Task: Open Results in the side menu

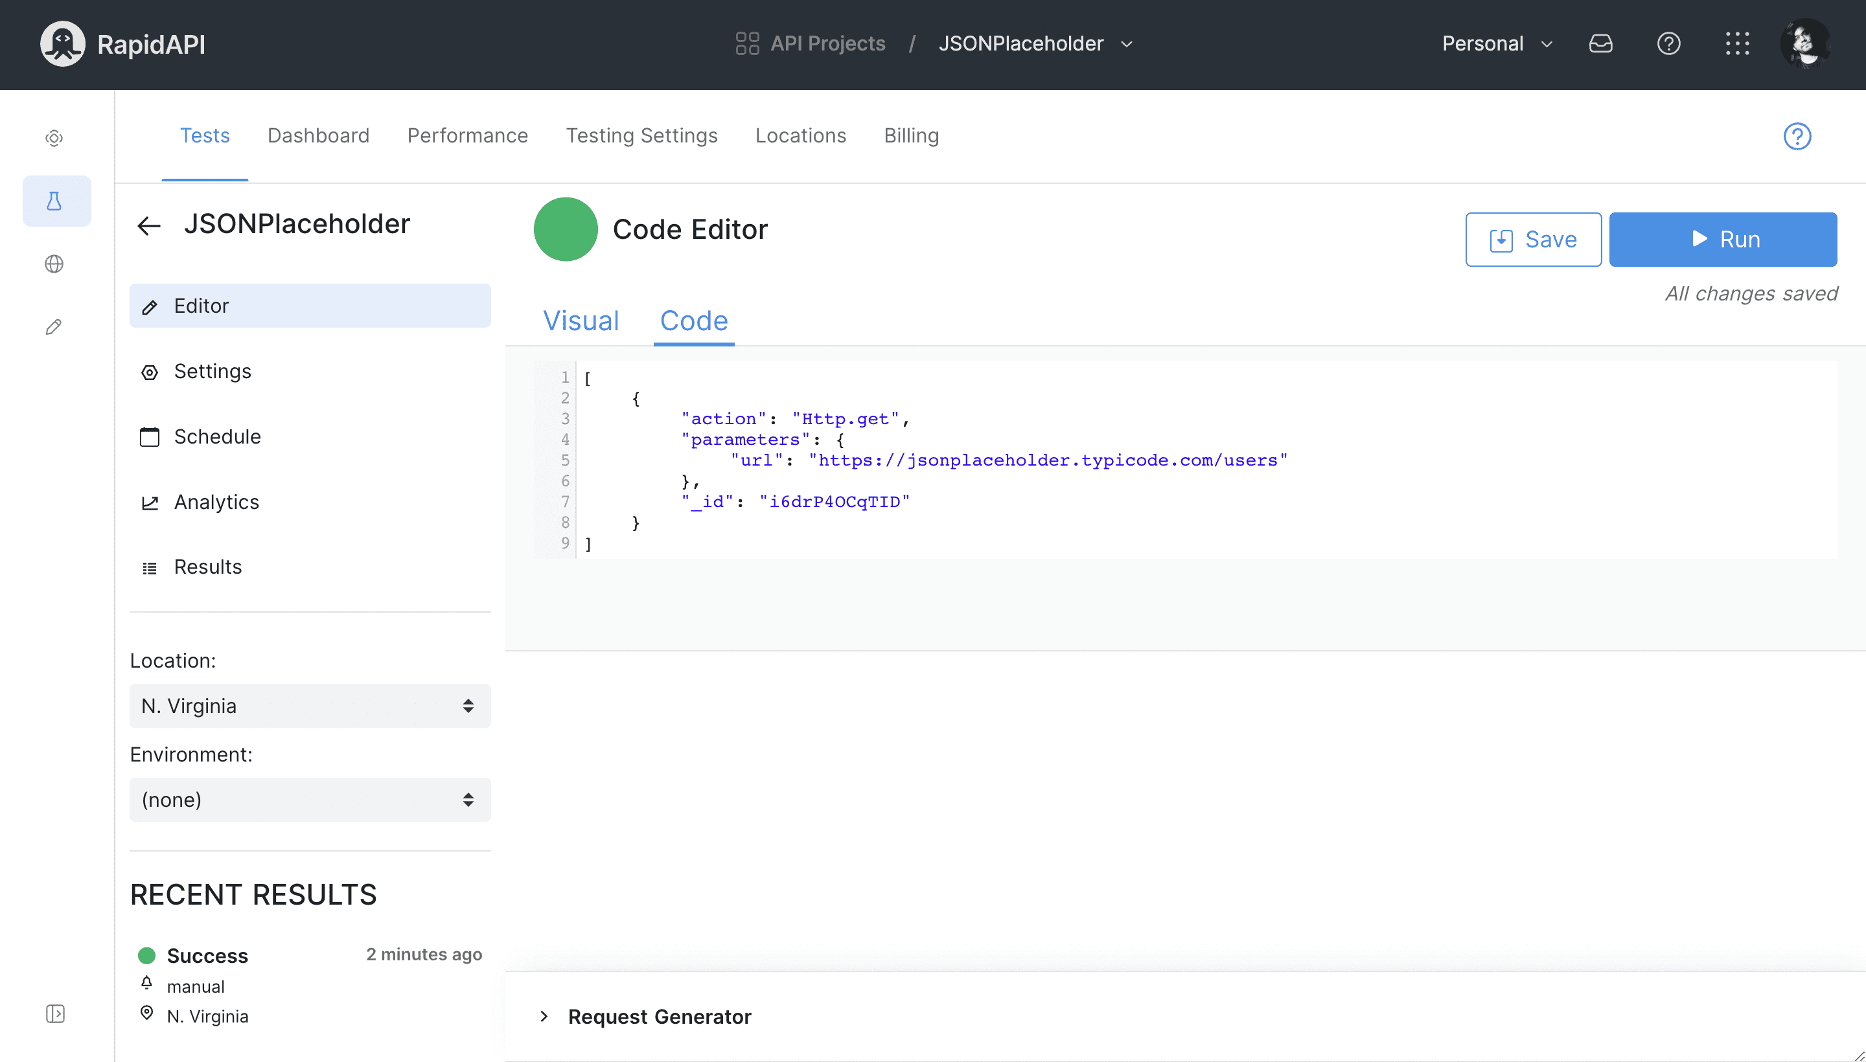Action: coord(310,567)
